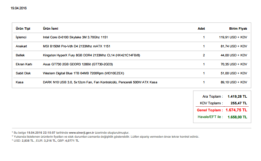The height and width of the screenshot is (161, 261).
Task: Click the red 'Genel Toplam :' label
Action: click(210, 110)
